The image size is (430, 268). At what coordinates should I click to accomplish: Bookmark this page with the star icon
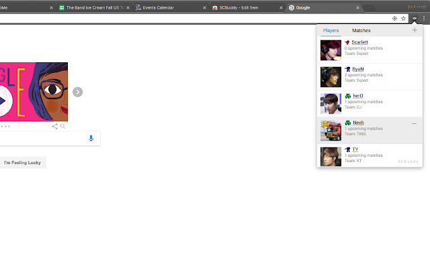coord(403,19)
